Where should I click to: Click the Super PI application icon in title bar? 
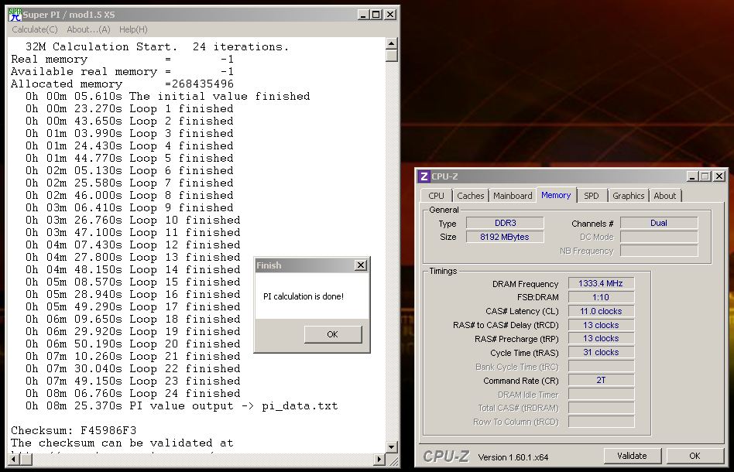15,15
